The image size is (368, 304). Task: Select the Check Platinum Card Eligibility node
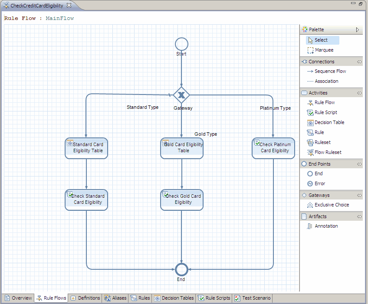(273, 148)
